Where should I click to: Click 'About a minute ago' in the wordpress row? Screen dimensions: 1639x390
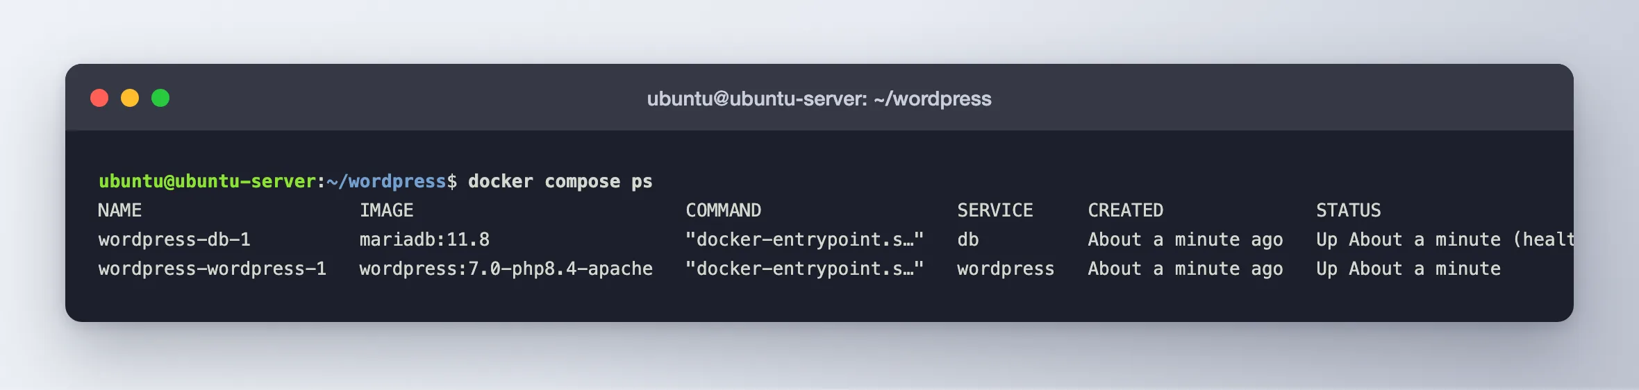(1185, 269)
